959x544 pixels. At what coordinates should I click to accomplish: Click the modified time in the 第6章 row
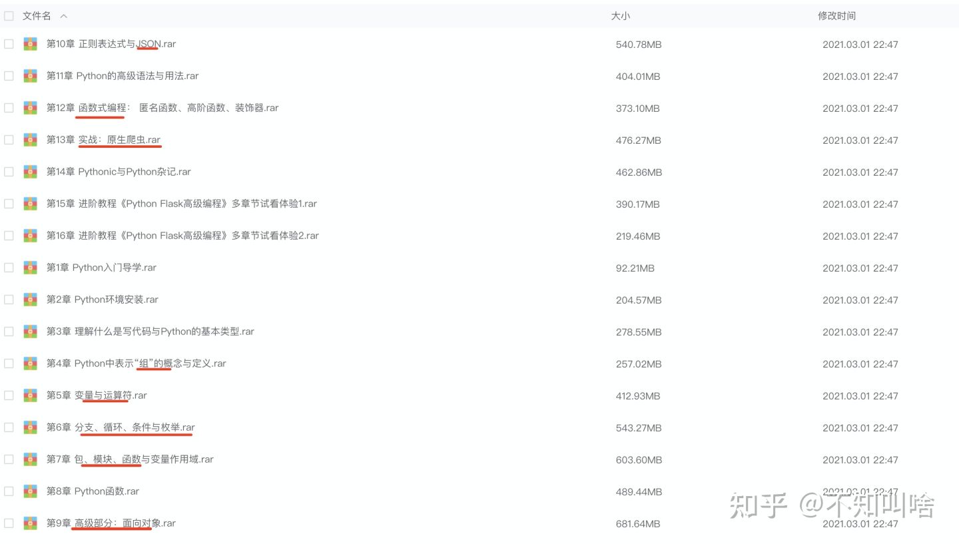click(x=860, y=428)
